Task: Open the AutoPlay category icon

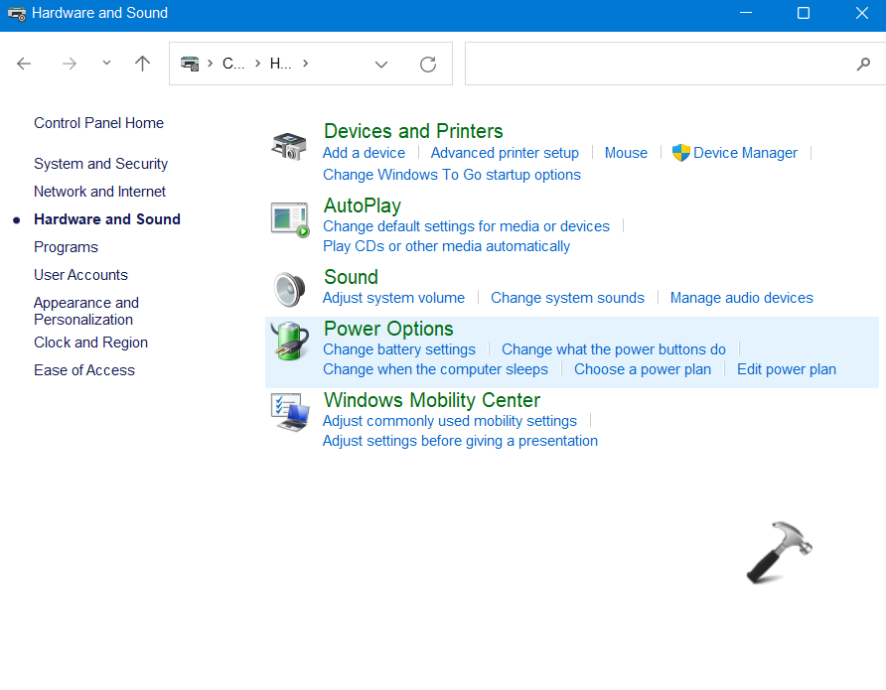Action: point(289,218)
